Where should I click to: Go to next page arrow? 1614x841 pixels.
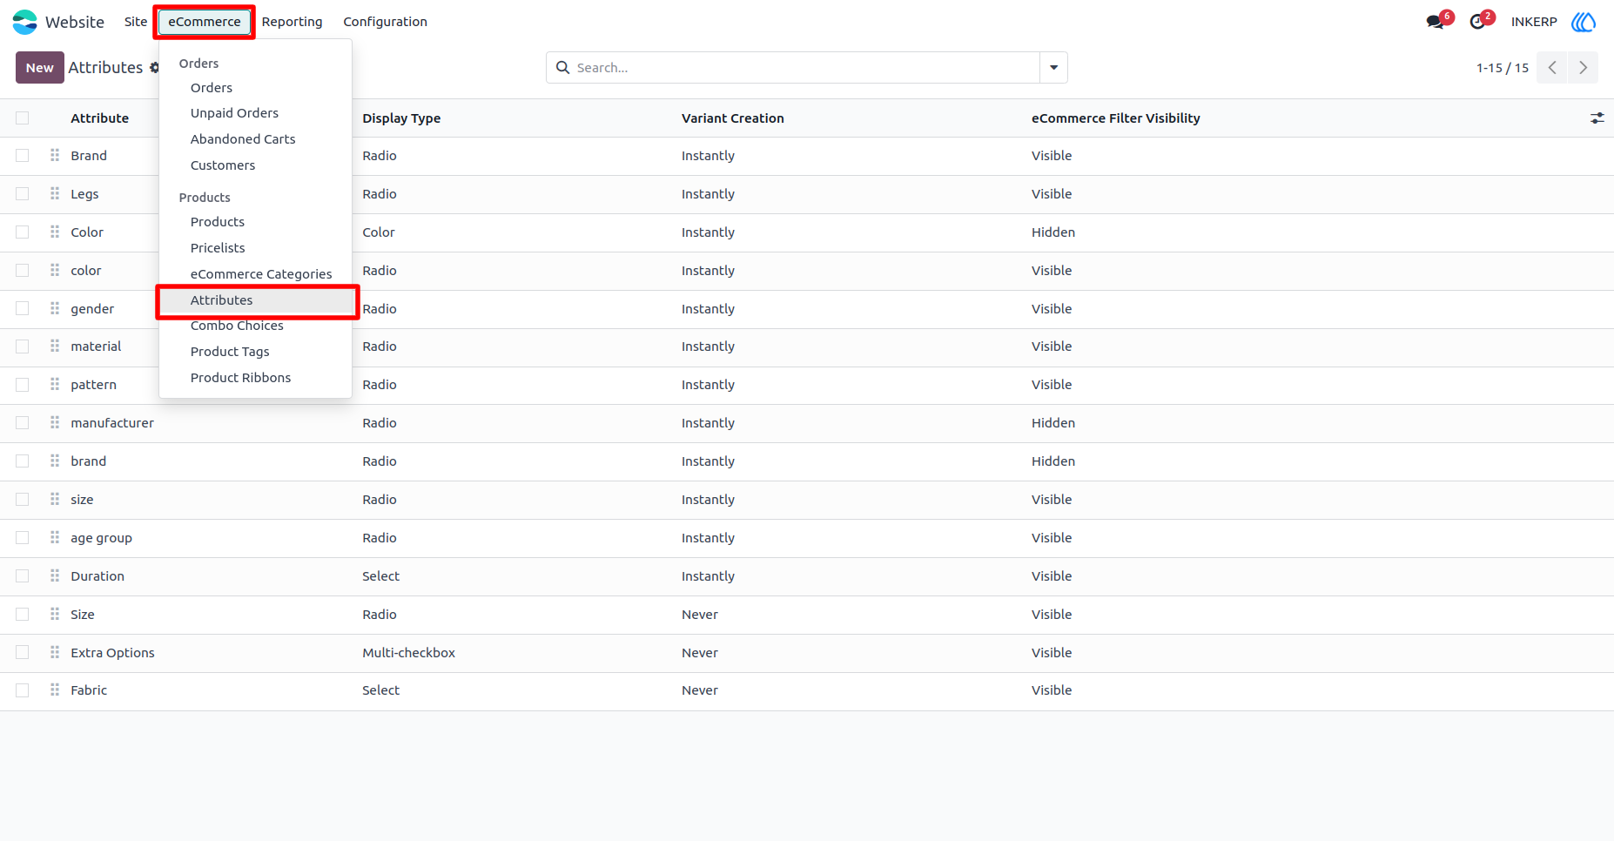[x=1583, y=68]
